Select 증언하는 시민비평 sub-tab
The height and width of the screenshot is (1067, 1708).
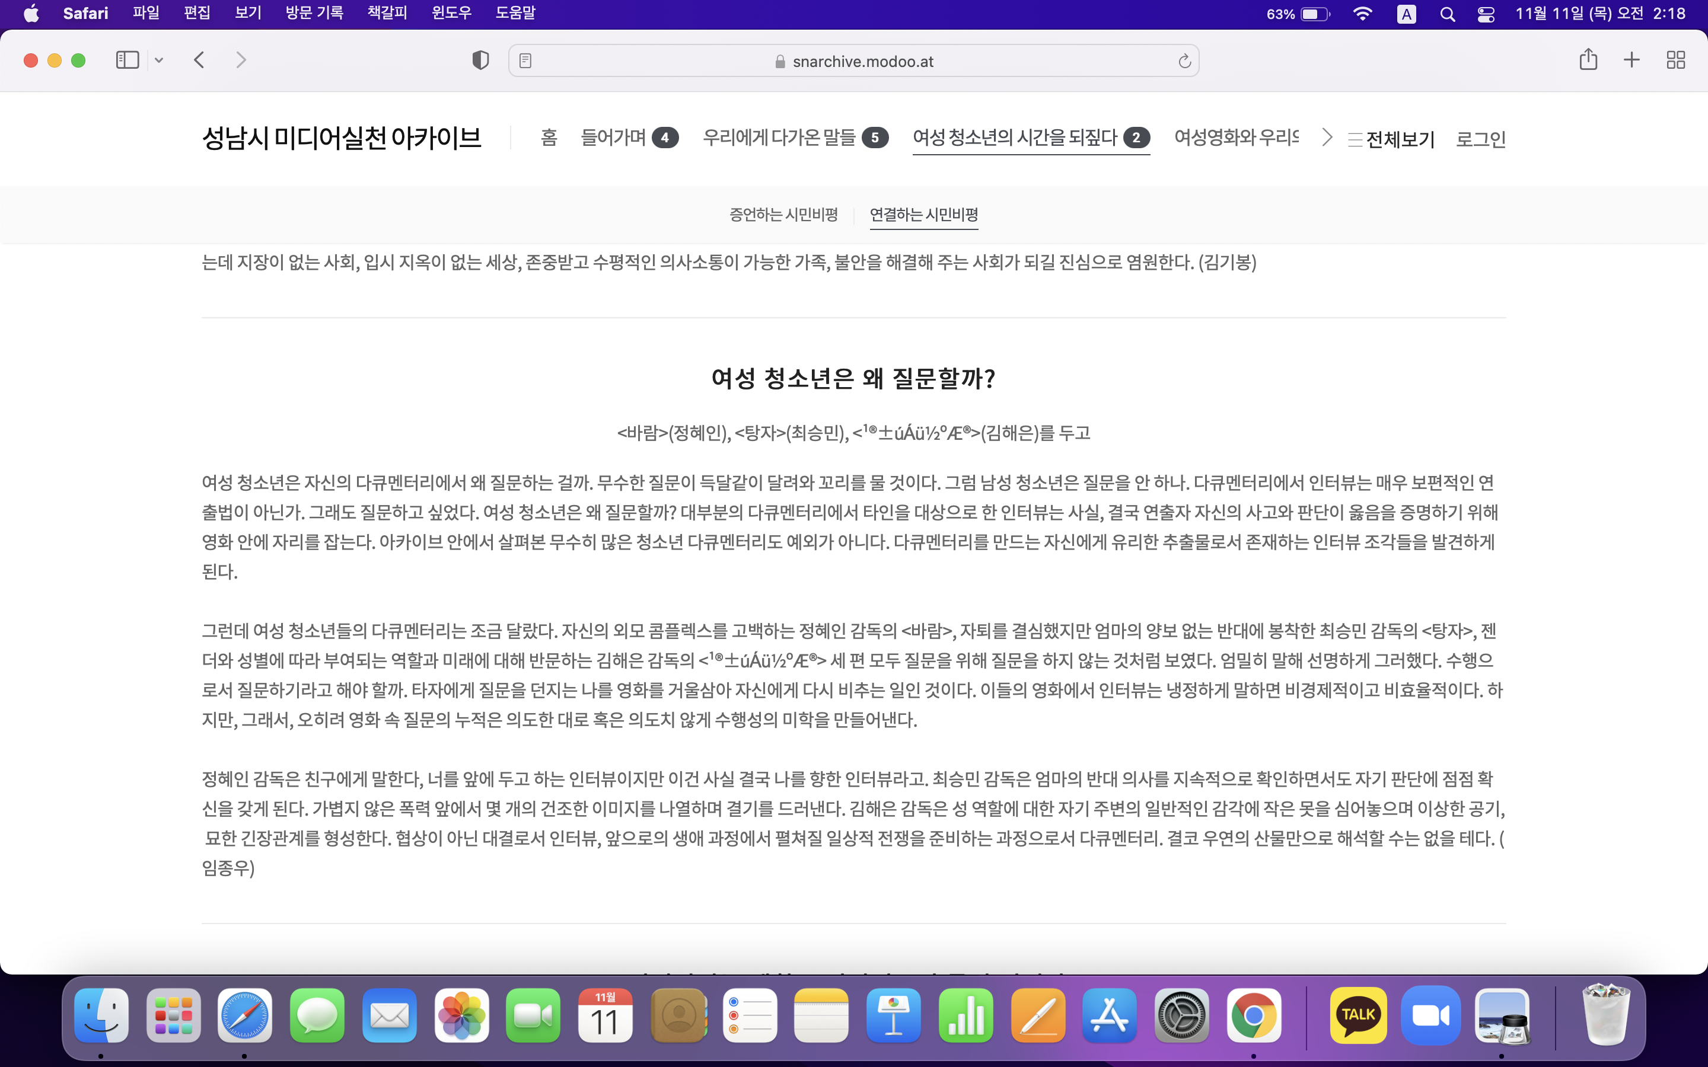(x=783, y=215)
